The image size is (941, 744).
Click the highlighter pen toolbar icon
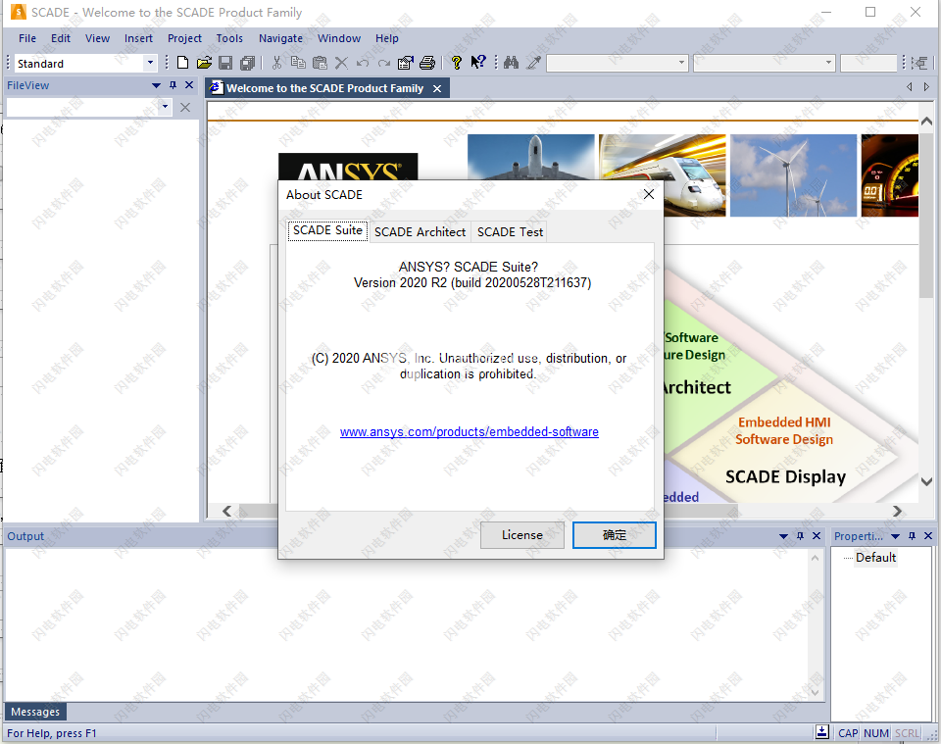(x=533, y=63)
